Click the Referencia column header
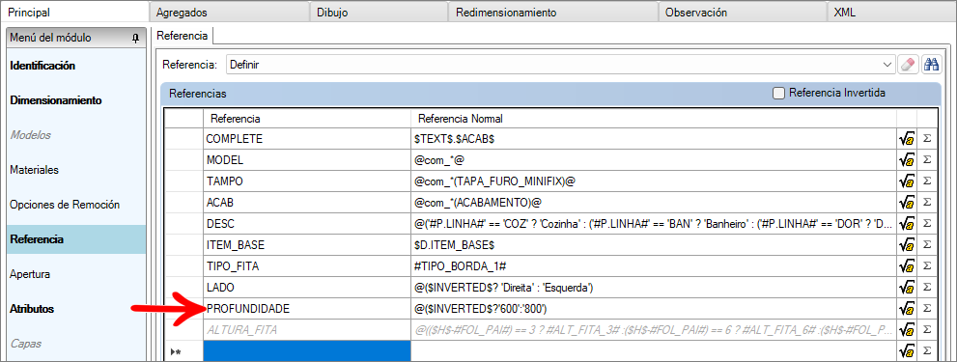This screenshot has height=362, width=957. 307,118
